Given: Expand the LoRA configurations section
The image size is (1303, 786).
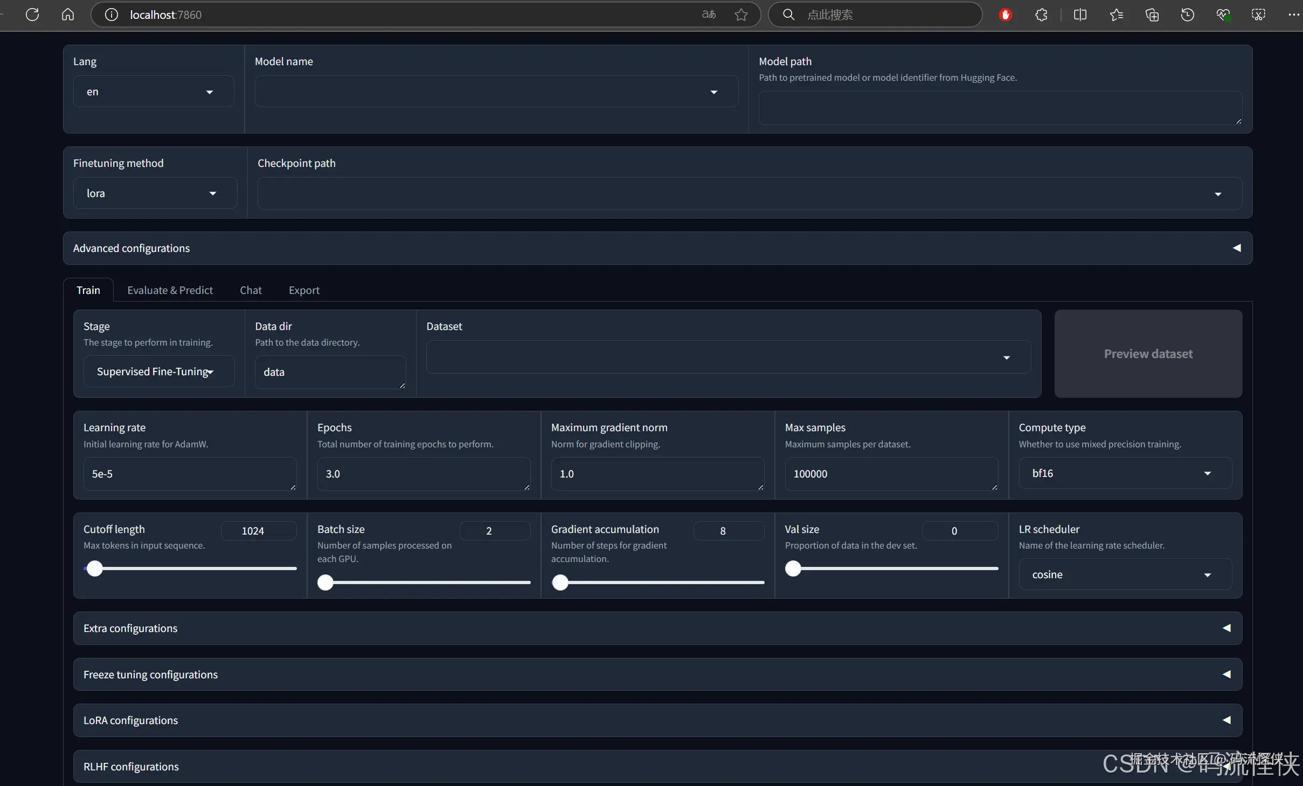Looking at the screenshot, I should (657, 720).
